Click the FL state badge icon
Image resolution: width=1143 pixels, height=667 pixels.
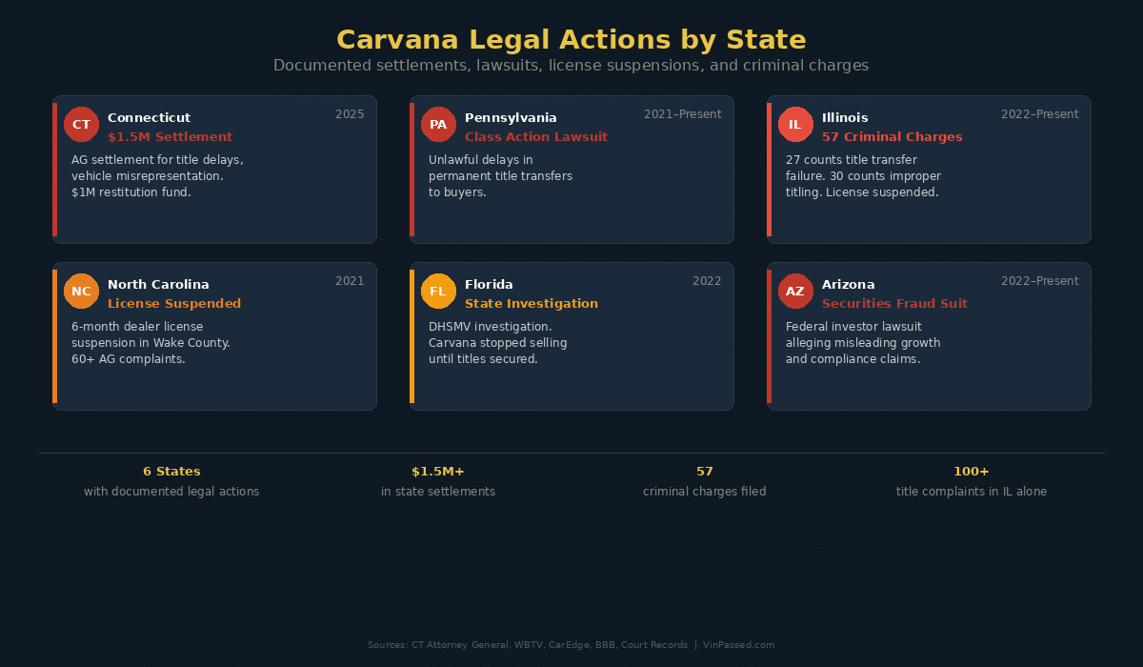pyautogui.click(x=438, y=291)
